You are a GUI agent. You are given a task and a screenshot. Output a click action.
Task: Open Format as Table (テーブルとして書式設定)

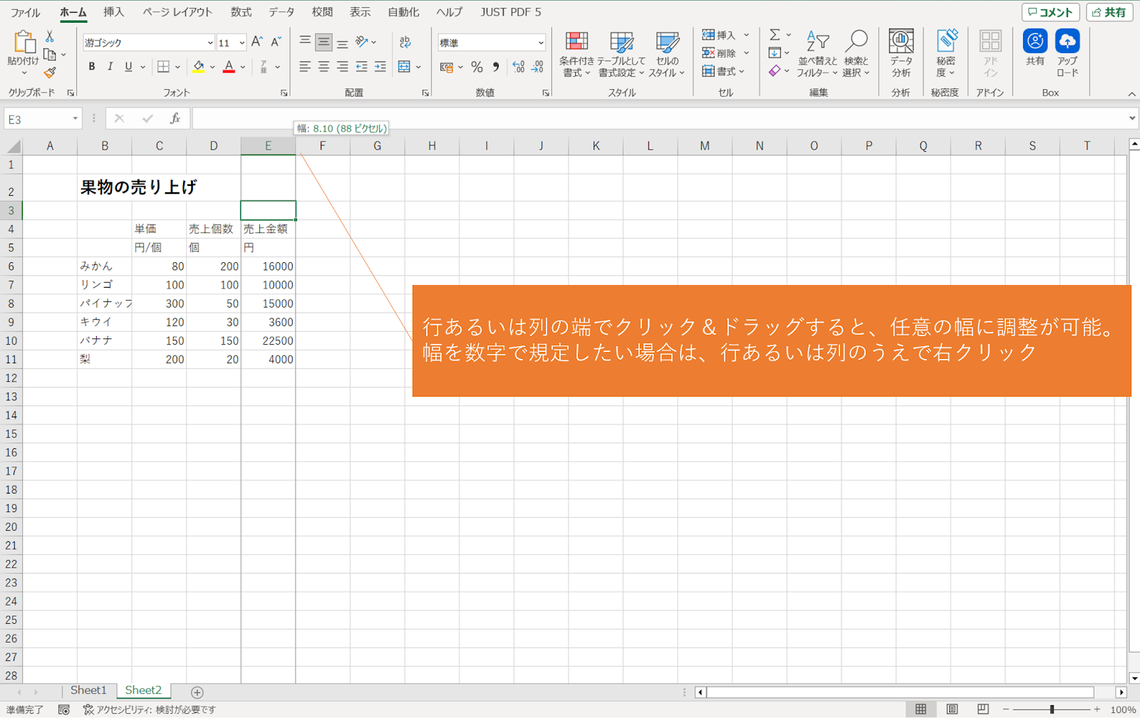coord(621,54)
